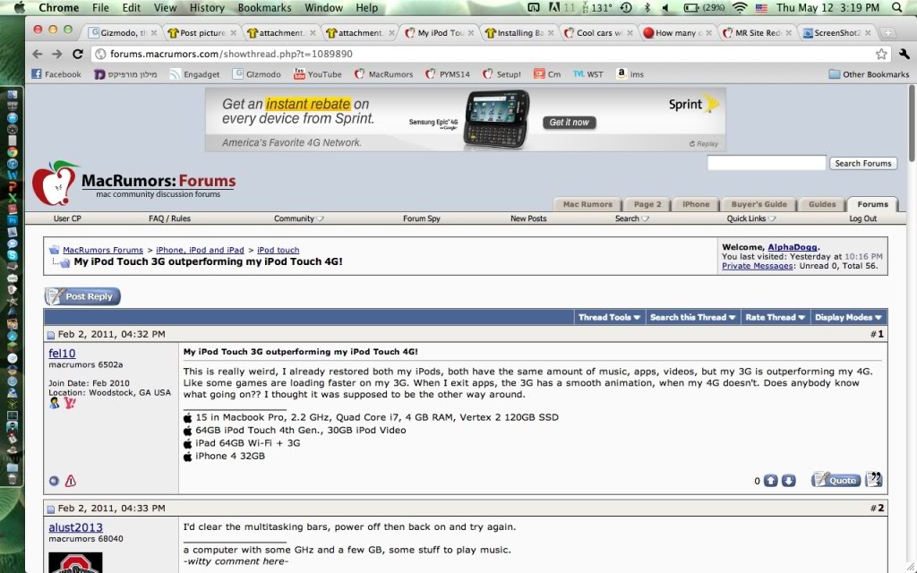This screenshot has width=917, height=573.
Task: Open the Private Messages link
Action: click(x=757, y=265)
